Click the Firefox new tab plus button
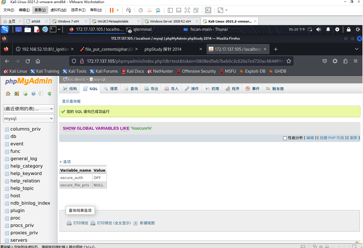Viewport: 363px width, 248px height. point(276,49)
